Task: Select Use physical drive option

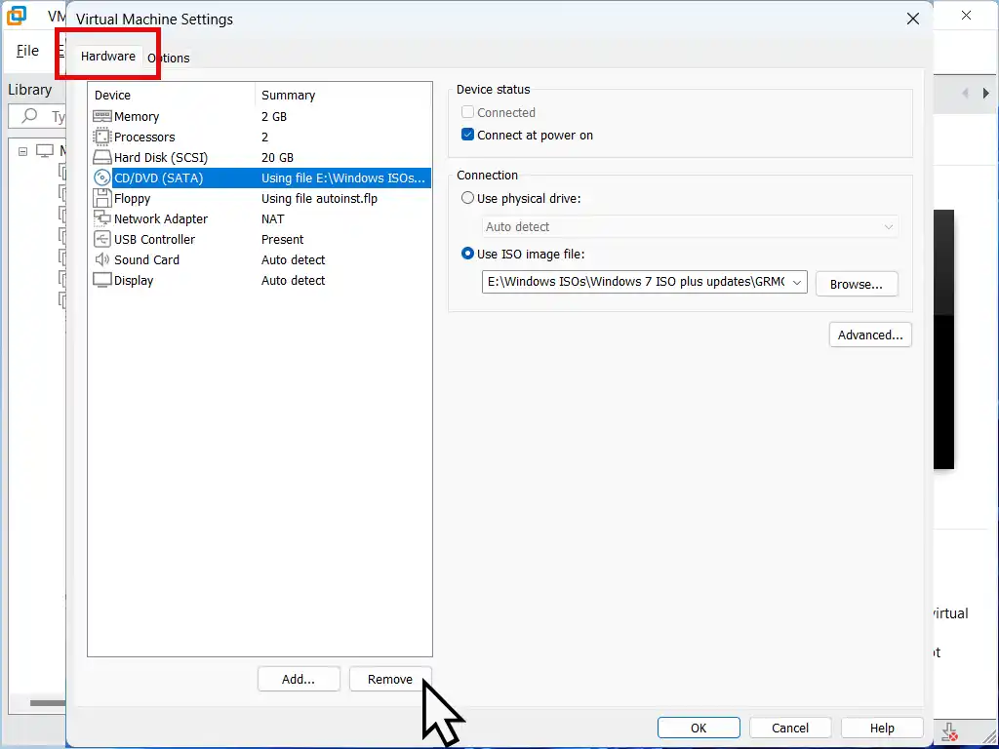Action: tap(467, 198)
